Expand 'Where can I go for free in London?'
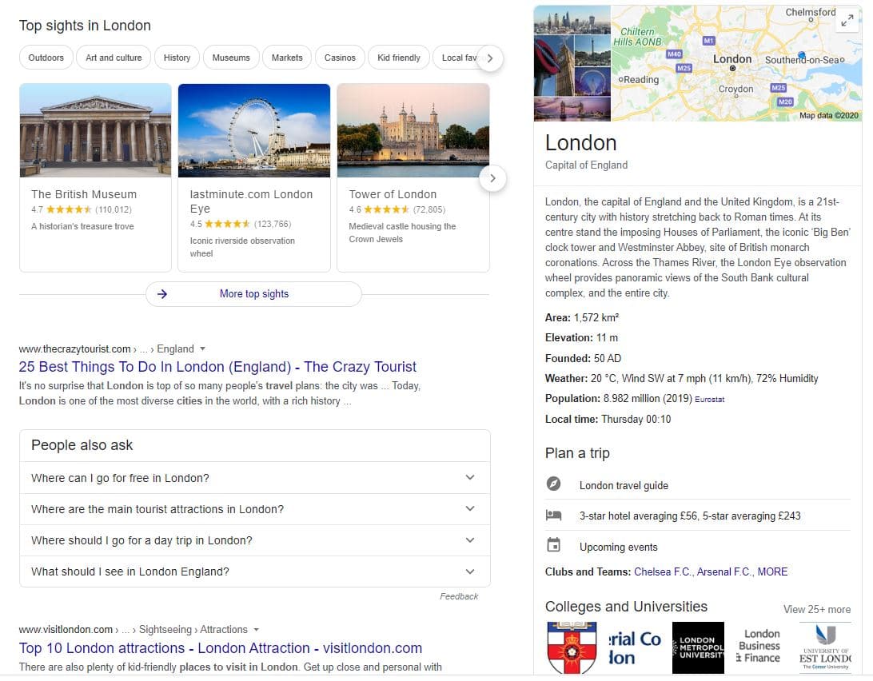Image resolution: width=873 pixels, height=681 pixels. [x=255, y=478]
